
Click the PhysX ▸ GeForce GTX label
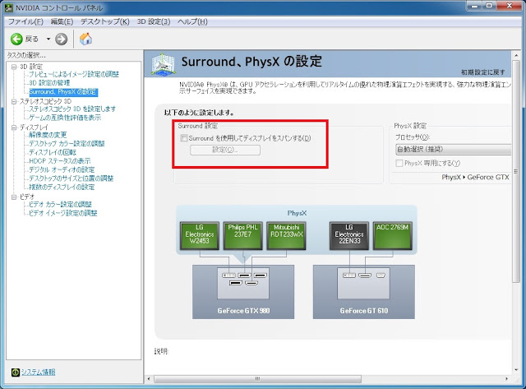[475, 177]
